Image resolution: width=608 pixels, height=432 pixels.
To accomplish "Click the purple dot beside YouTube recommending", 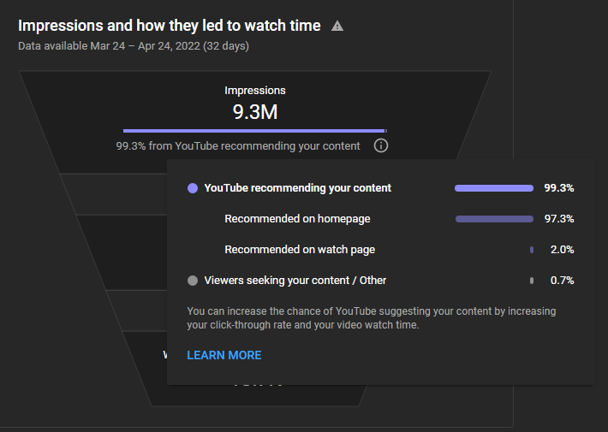I will coord(193,188).
